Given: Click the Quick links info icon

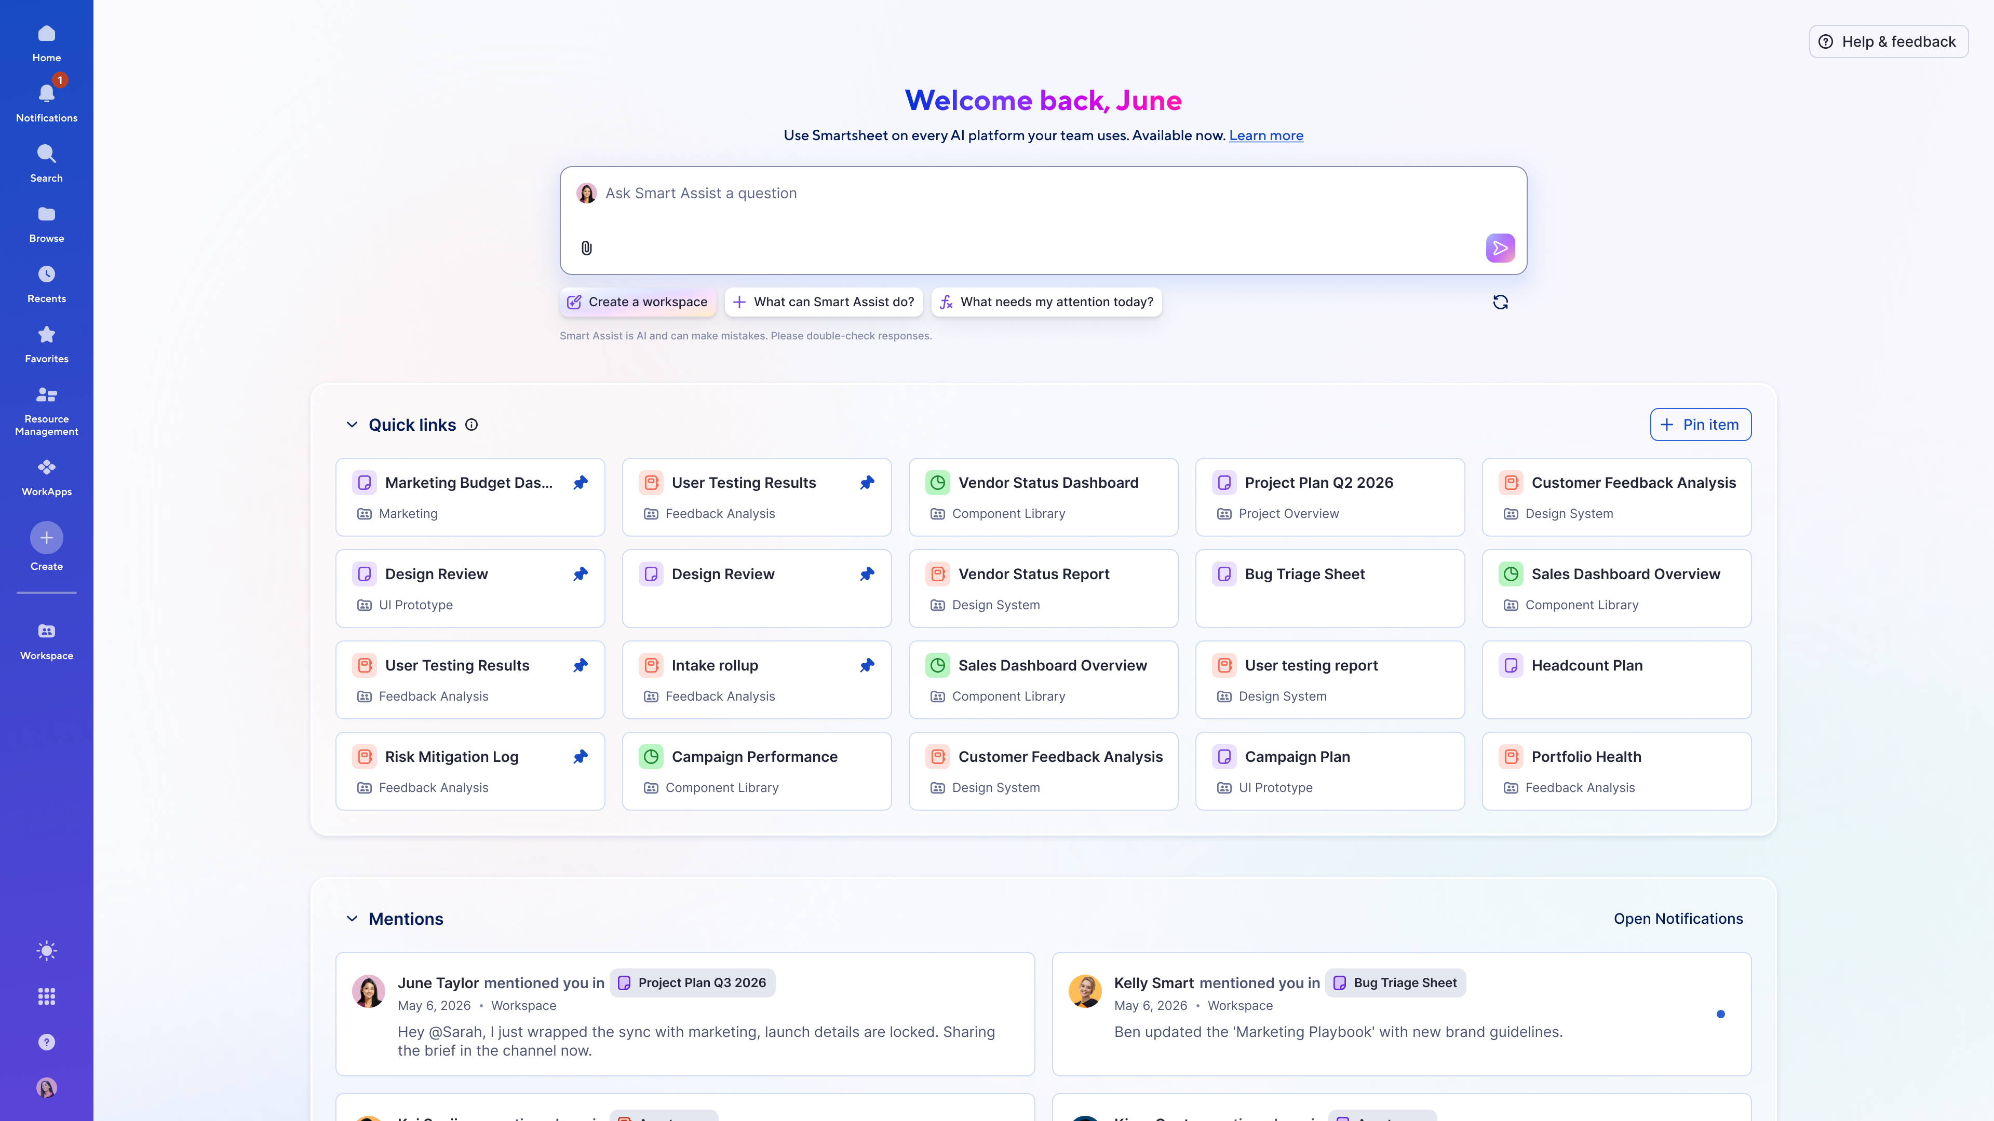Looking at the screenshot, I should 471,425.
